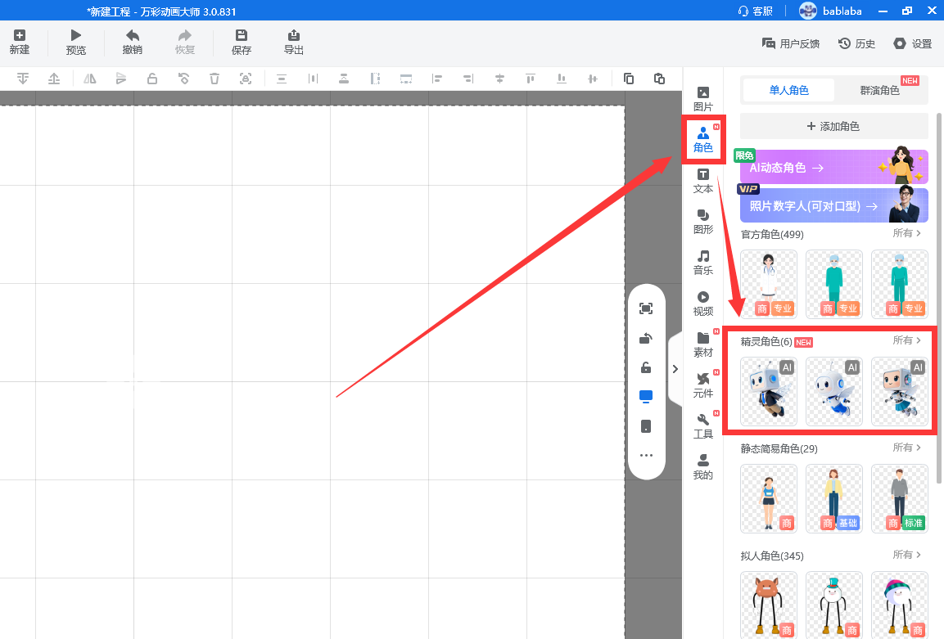Select the 文本 (Text) sidebar tool
This screenshot has width=944, height=639.
[x=702, y=180]
